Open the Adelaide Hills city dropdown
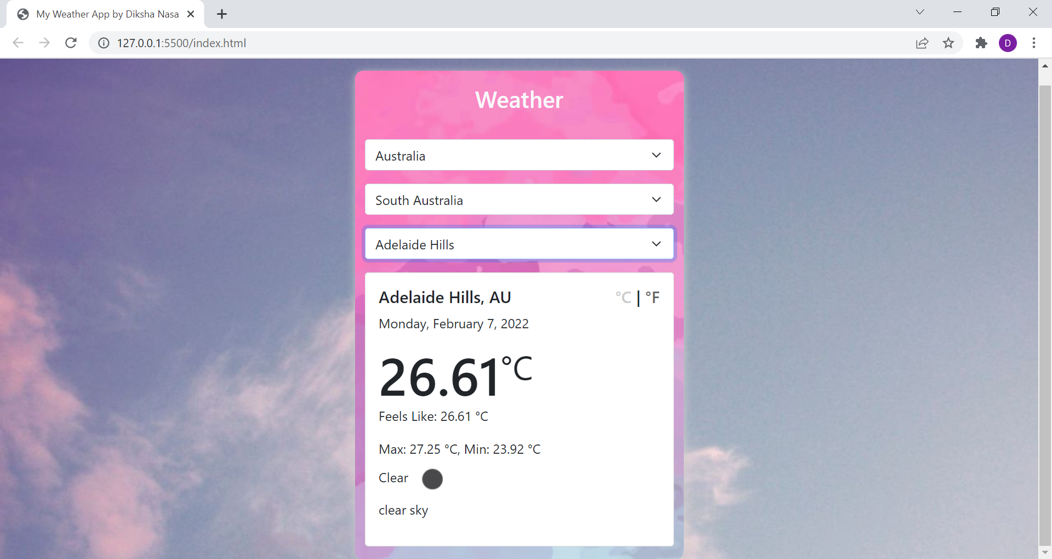Image resolution: width=1052 pixels, height=559 pixels. pos(519,244)
